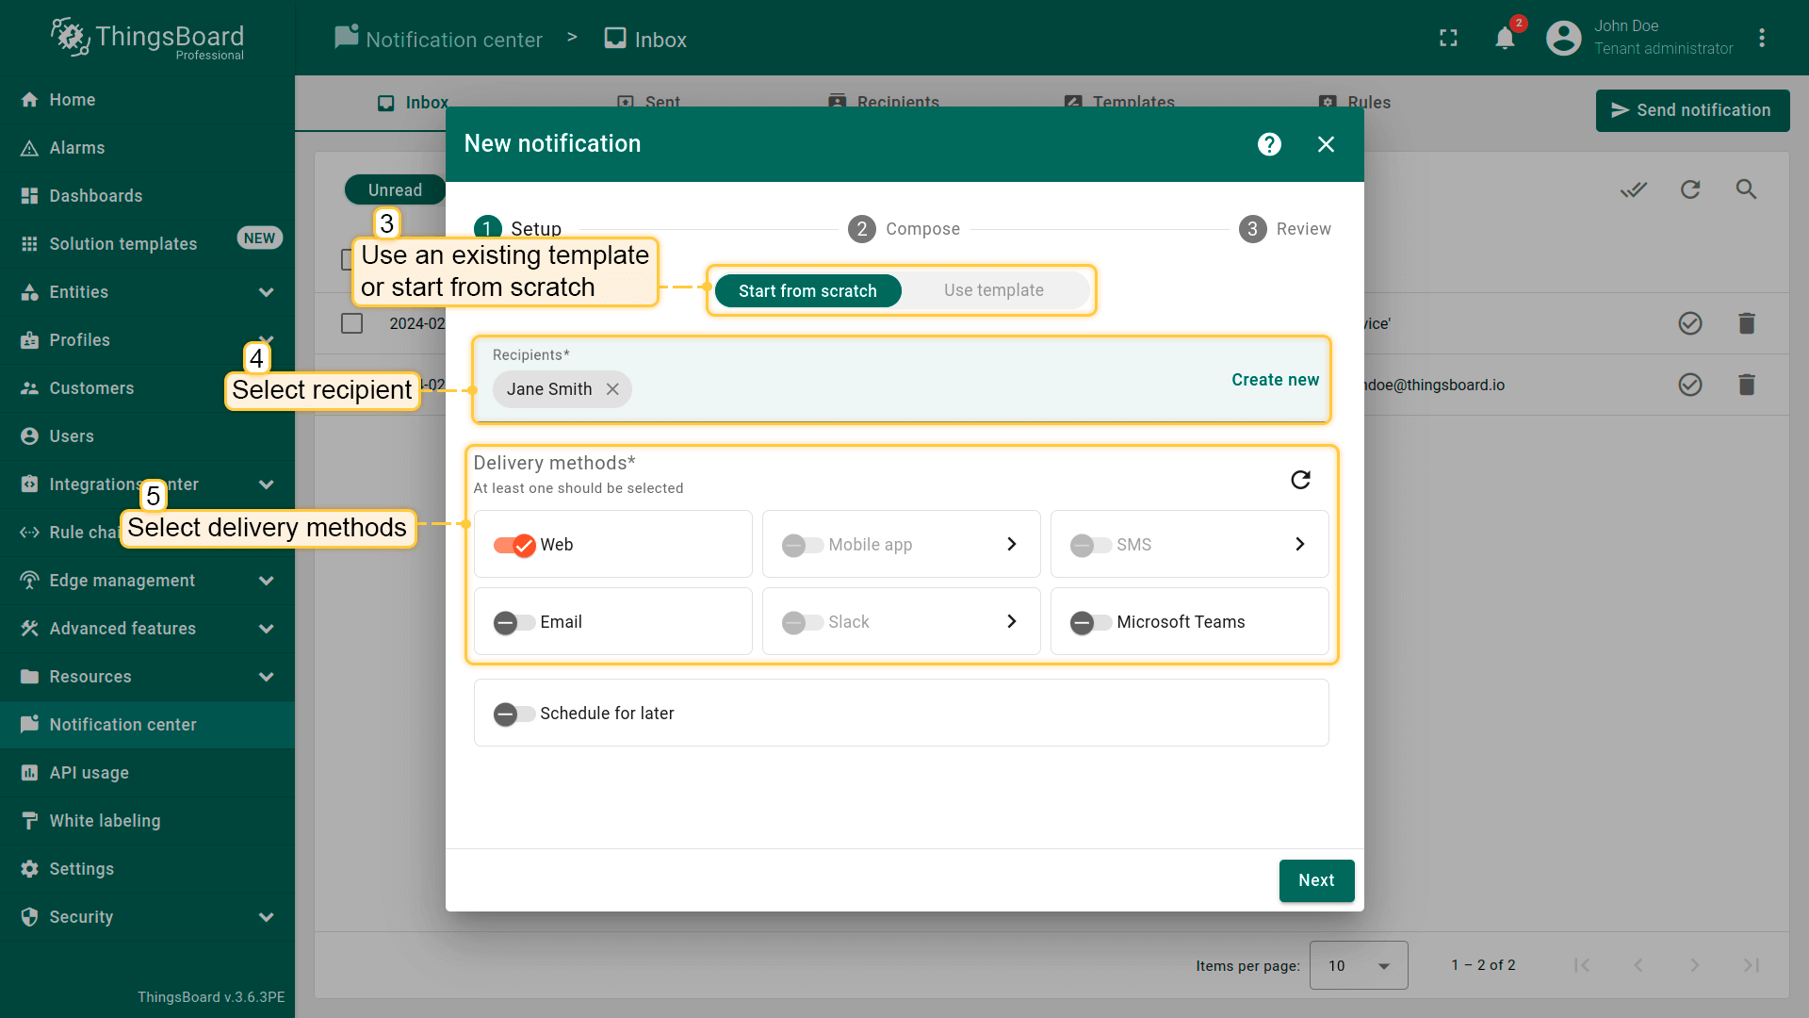Click mark all as read icon
1809x1018 pixels.
[1633, 189]
